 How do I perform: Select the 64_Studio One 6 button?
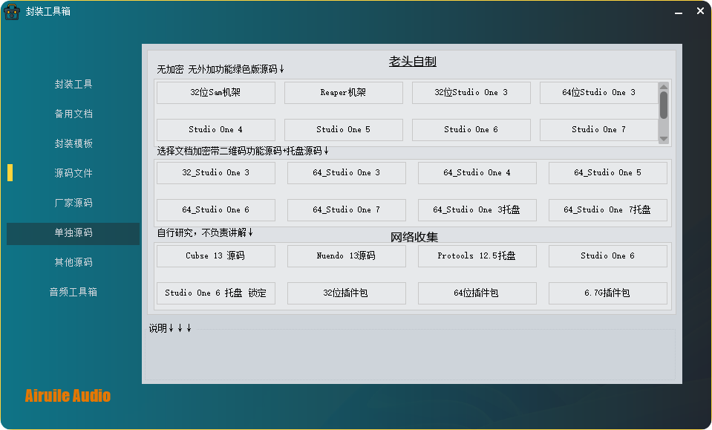pyautogui.click(x=216, y=210)
